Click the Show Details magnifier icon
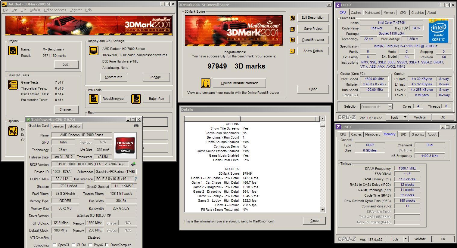Viewport: 457px width, 248px height. tap(292, 51)
